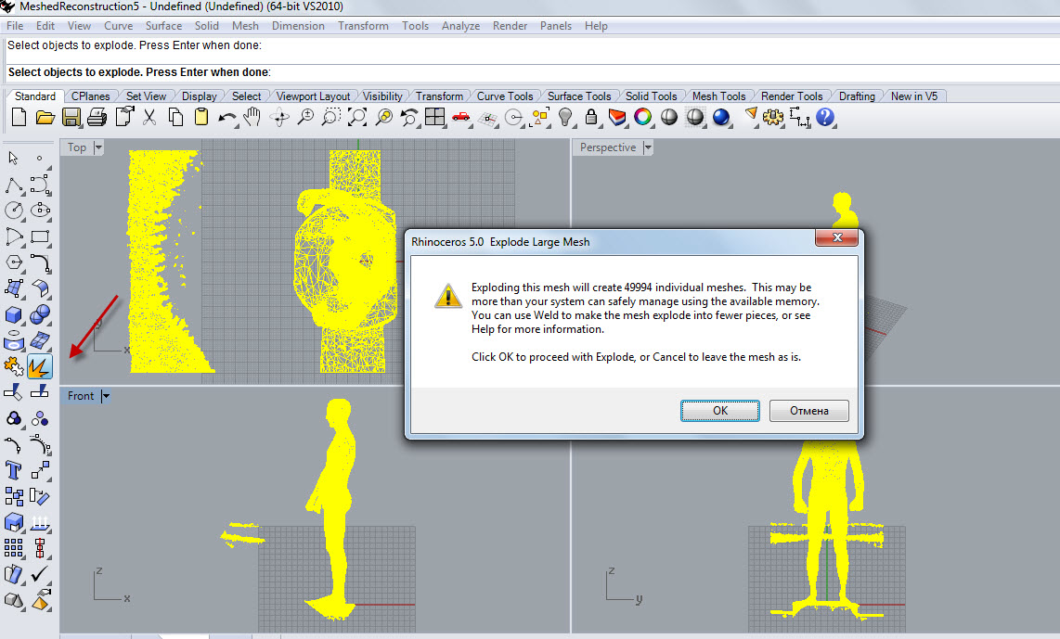Open the Transform menu

pos(363,26)
